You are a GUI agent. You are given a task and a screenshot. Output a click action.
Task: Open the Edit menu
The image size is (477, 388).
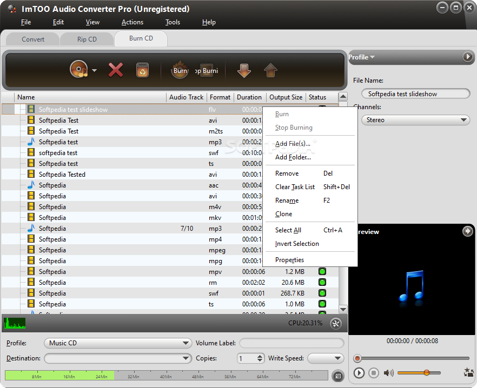click(x=58, y=22)
